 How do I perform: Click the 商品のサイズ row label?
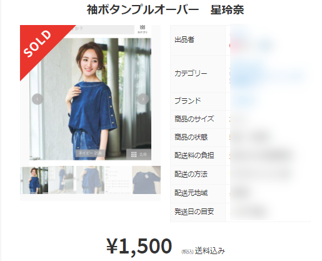pos(194,119)
